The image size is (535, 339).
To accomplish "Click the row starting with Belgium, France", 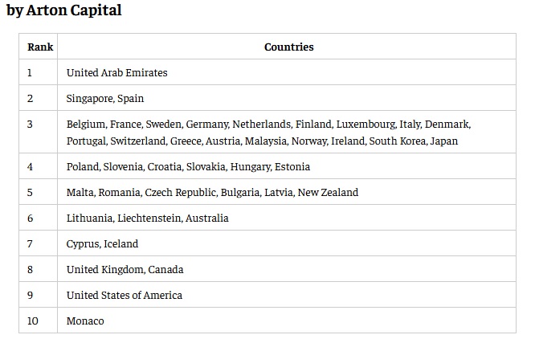I will click(268, 133).
